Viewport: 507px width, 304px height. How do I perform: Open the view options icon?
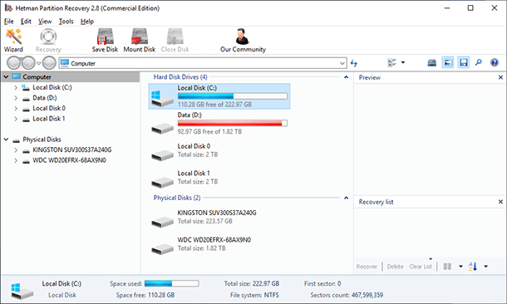392,62
